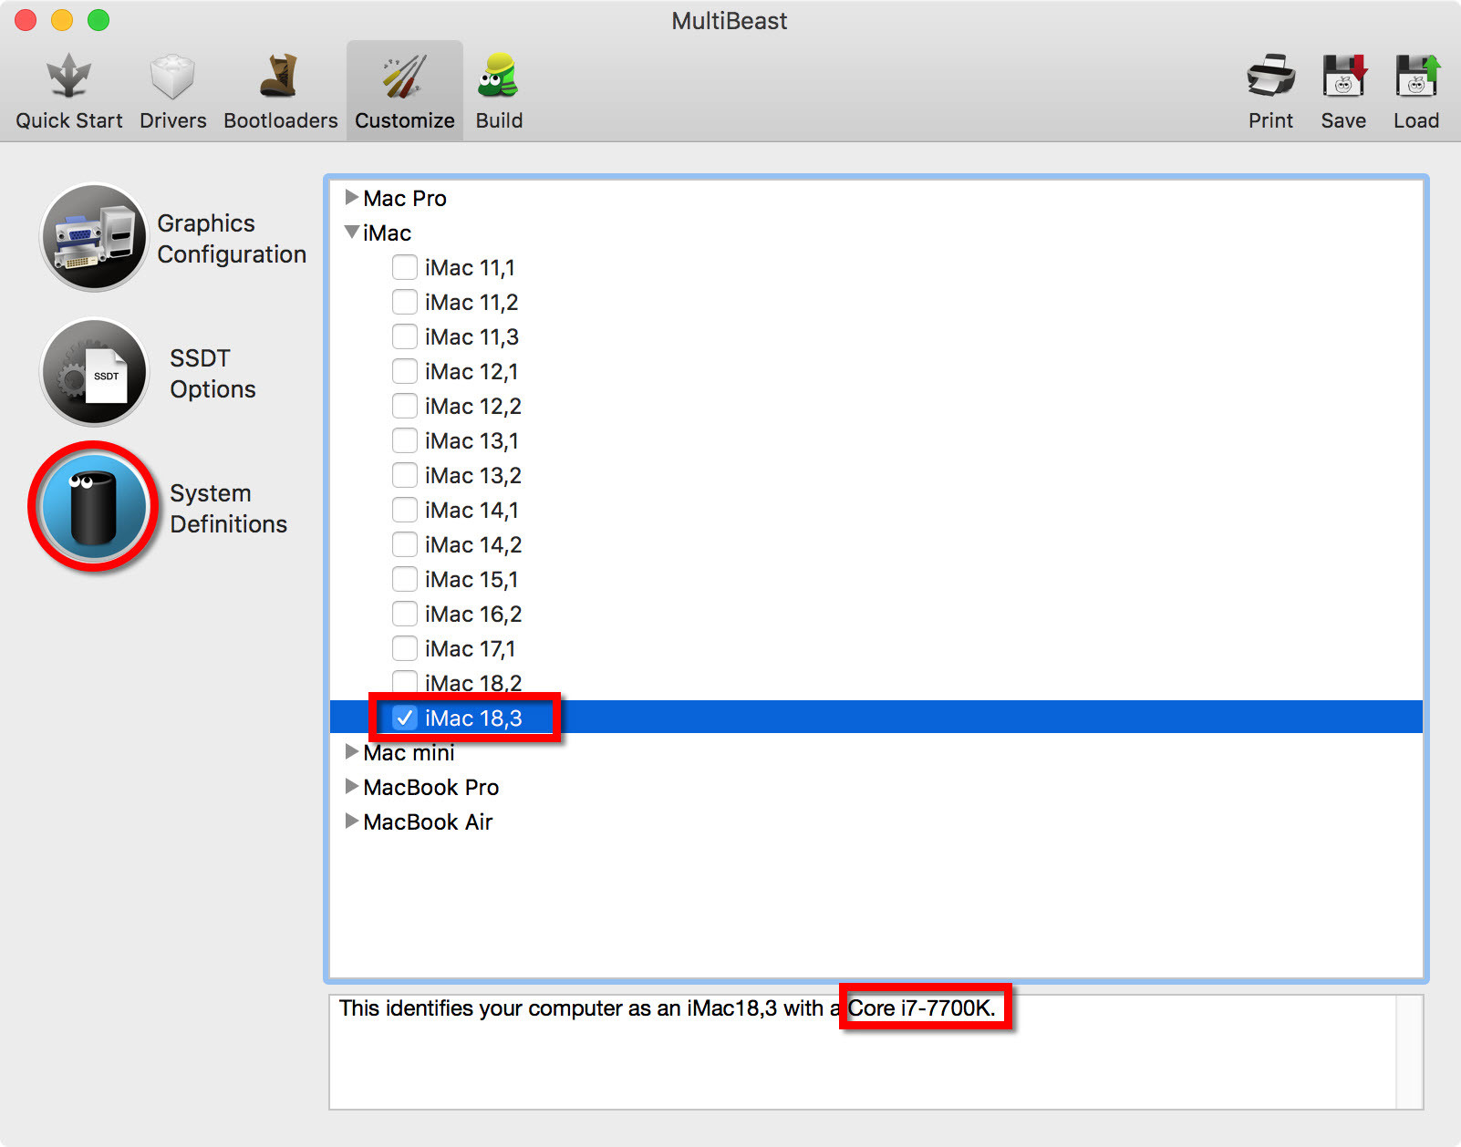Click the description box scrollbar
Image resolution: width=1461 pixels, height=1147 pixels.
[1410, 1052]
